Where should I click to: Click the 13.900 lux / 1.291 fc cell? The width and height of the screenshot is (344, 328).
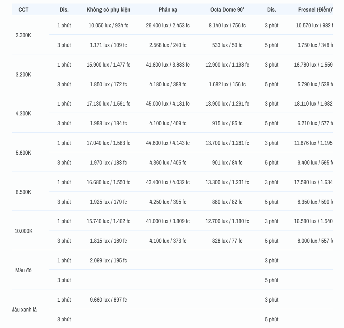(227, 103)
